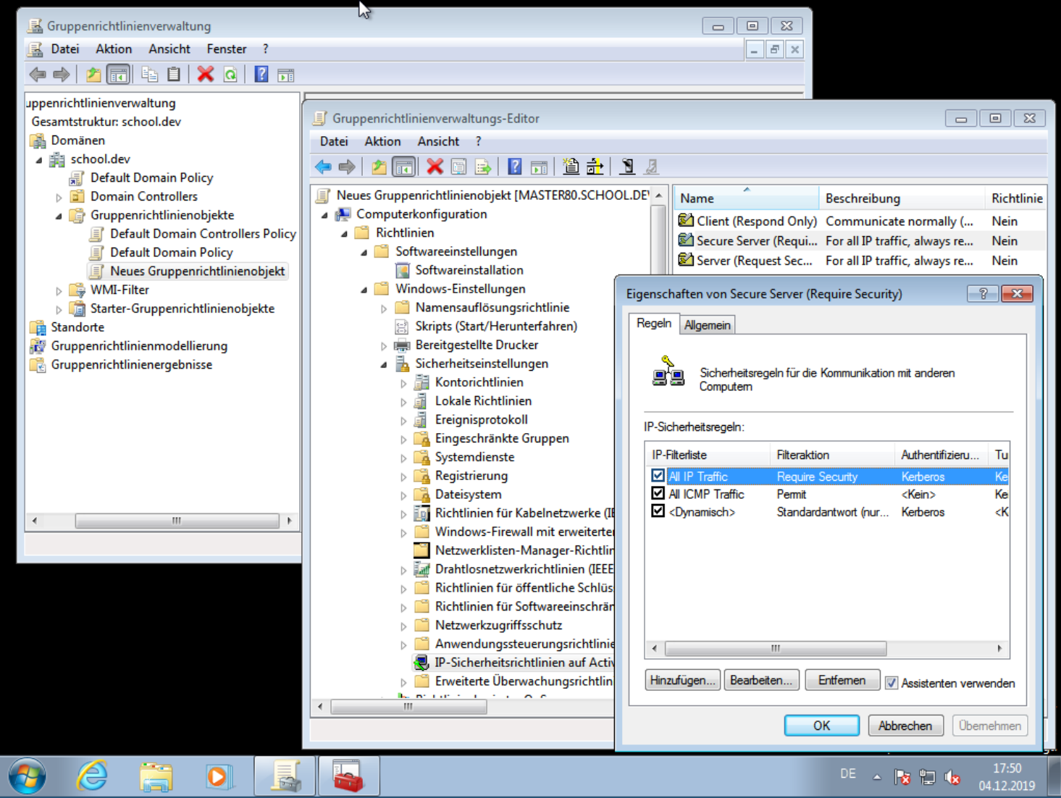Click the blue help icon in editor toolbar
1061x798 pixels.
pos(514,167)
